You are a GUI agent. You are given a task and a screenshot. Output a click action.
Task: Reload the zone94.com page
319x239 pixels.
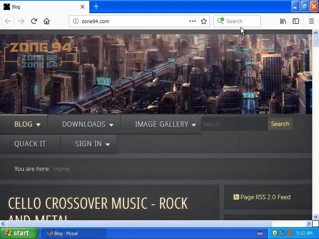coord(34,21)
